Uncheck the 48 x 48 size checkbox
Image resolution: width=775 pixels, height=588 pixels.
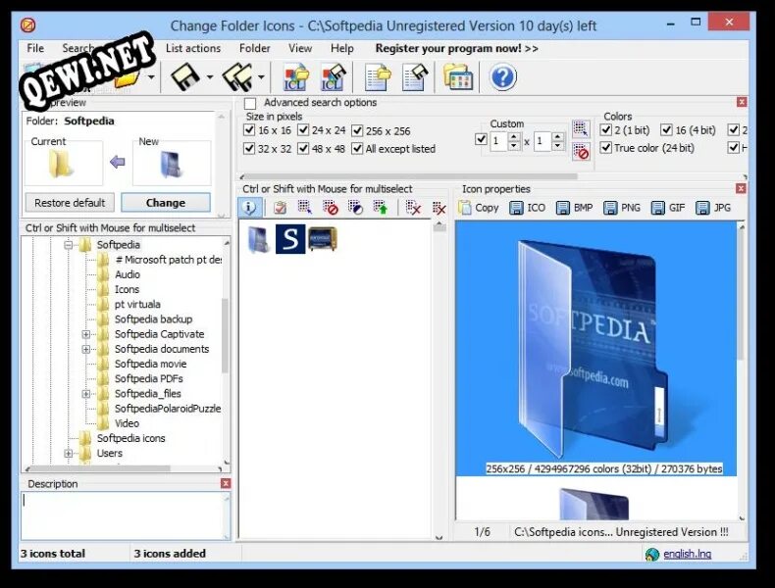coord(303,149)
